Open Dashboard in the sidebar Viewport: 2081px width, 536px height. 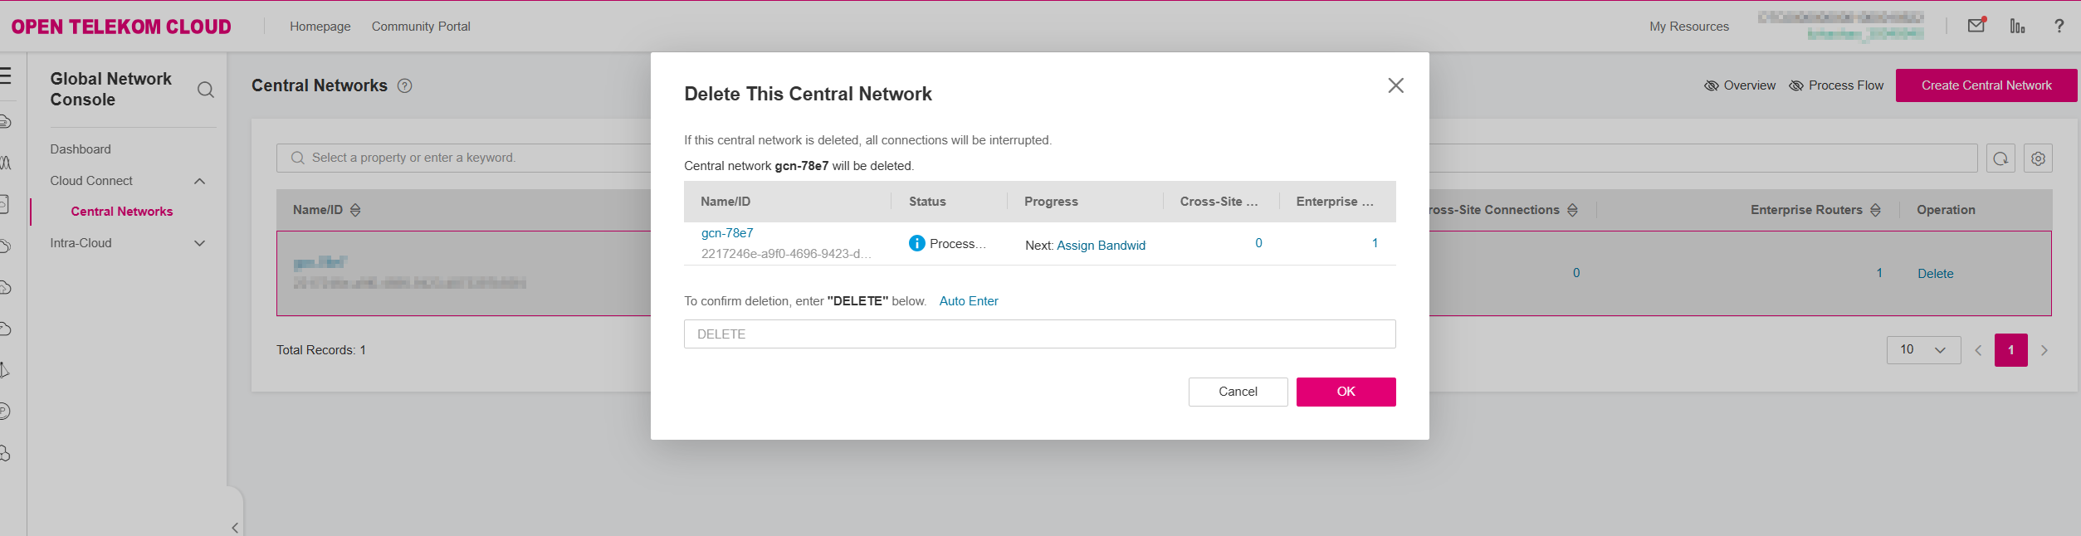[x=81, y=149]
